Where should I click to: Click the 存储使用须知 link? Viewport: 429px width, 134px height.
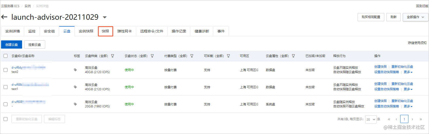tap(417, 43)
